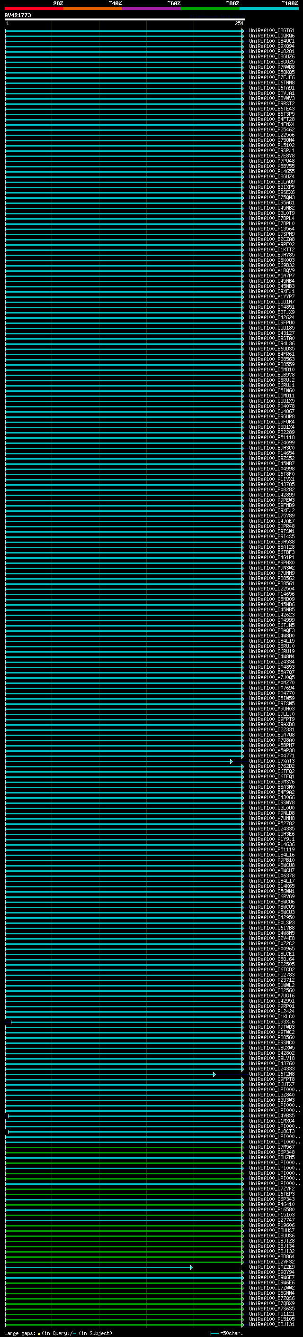Click the white query sequence bar
Image resolution: width=303 pixels, height=1337 pixels.
pyautogui.click(x=125, y=19)
